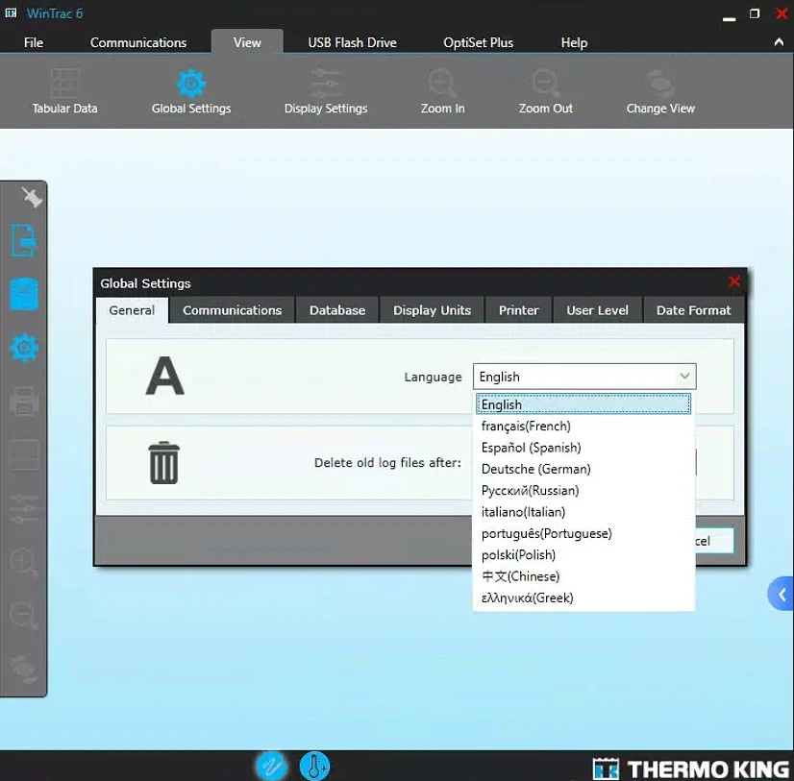The width and height of the screenshot is (794, 781).
Task: Click the sliders icon in left sidebar
Action: (24, 509)
